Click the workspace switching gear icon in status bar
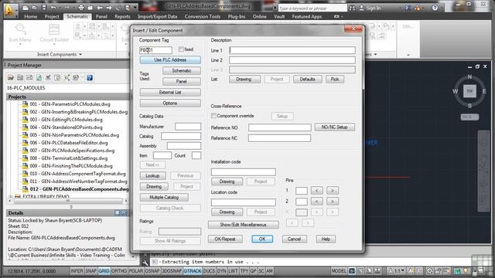 [429, 271]
